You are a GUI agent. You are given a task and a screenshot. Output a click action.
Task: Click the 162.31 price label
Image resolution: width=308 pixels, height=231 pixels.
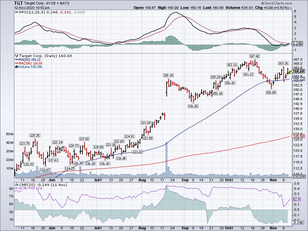point(232,64)
